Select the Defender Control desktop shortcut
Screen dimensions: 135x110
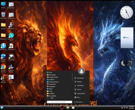point(3,58)
